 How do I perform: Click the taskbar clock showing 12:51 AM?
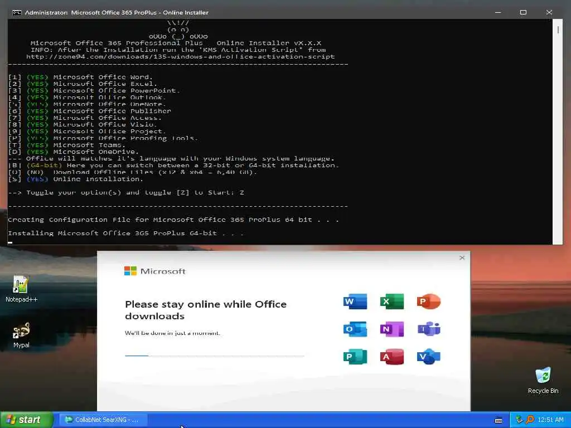click(x=550, y=420)
